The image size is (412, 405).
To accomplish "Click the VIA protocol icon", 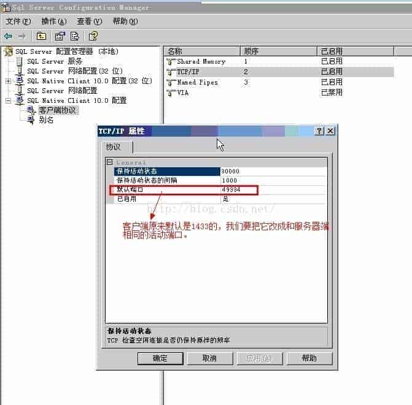I will pos(171,93).
